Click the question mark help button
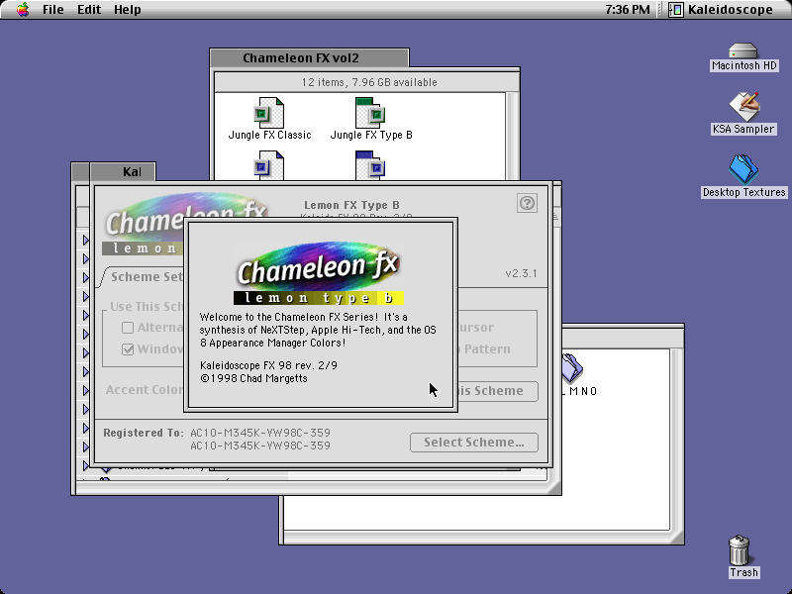 527,203
